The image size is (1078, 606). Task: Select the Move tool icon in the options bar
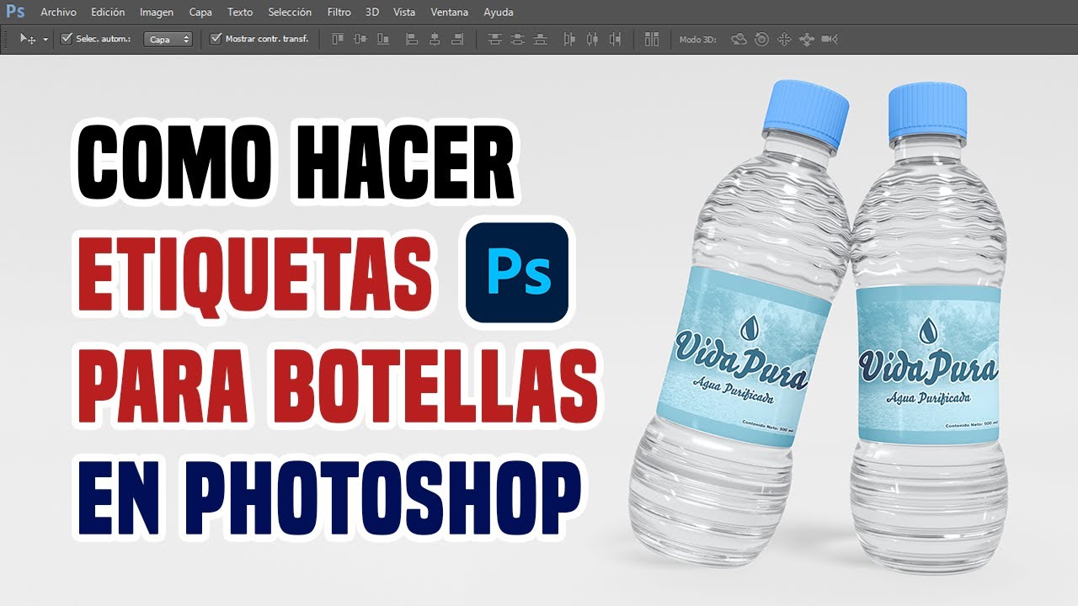28,39
